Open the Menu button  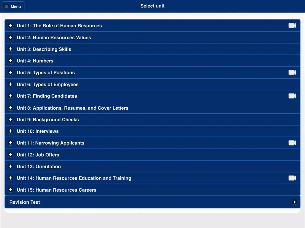(x=13, y=6)
